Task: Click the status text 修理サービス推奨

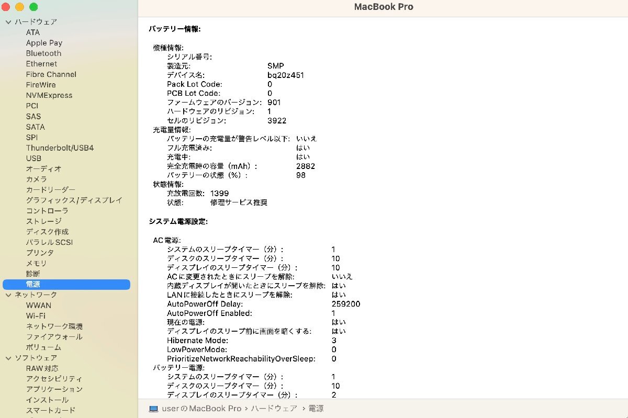Action: click(x=239, y=202)
